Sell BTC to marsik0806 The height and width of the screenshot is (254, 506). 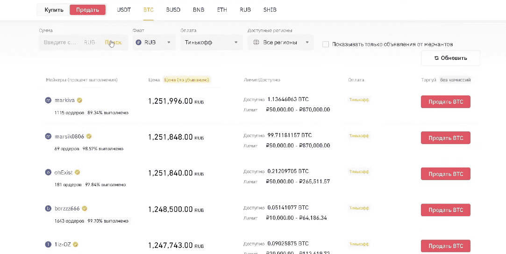pyautogui.click(x=445, y=138)
